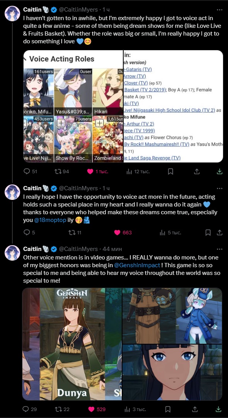The image size is (228, 418).
Task: Open the @18moptop mention link
Action: (50, 220)
